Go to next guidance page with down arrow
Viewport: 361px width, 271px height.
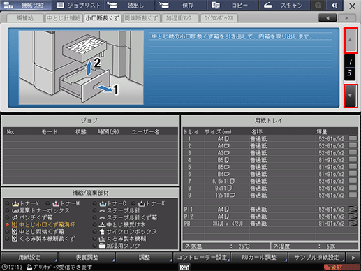point(351,96)
